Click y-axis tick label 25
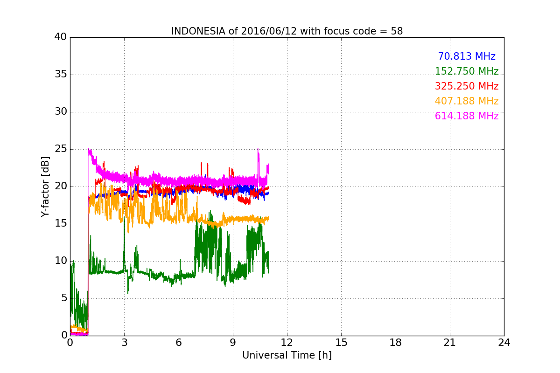The image size is (560, 373). tap(61, 149)
